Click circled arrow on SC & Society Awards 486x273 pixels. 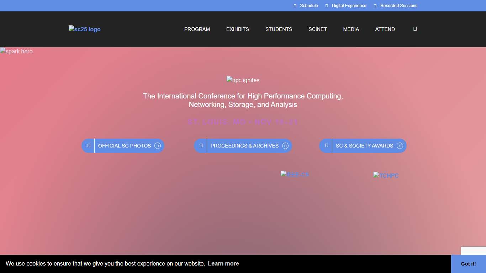pyautogui.click(x=400, y=146)
